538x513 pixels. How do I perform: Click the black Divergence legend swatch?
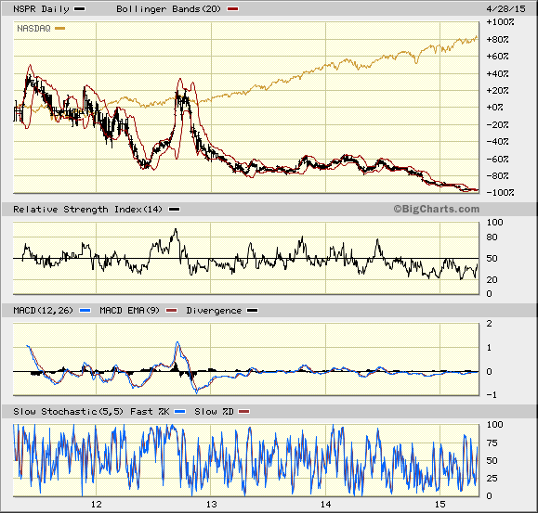click(x=253, y=311)
